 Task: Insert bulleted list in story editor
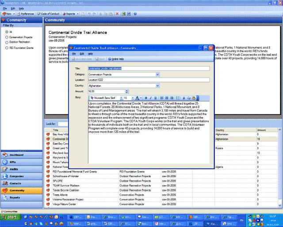click(x=178, y=98)
